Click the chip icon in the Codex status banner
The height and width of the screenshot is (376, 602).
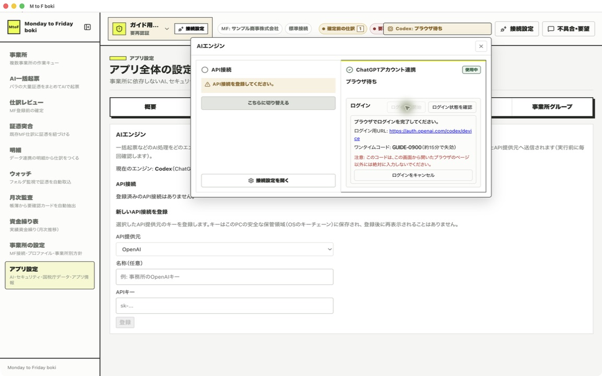click(390, 29)
